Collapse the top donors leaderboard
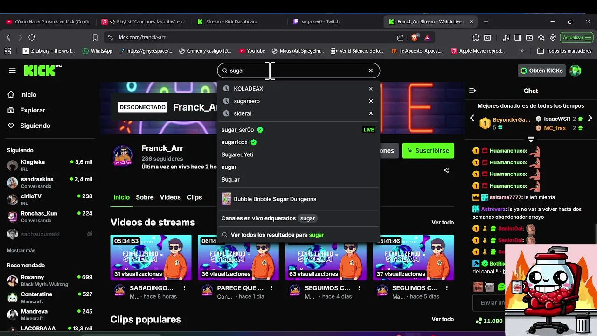 pos(531,139)
